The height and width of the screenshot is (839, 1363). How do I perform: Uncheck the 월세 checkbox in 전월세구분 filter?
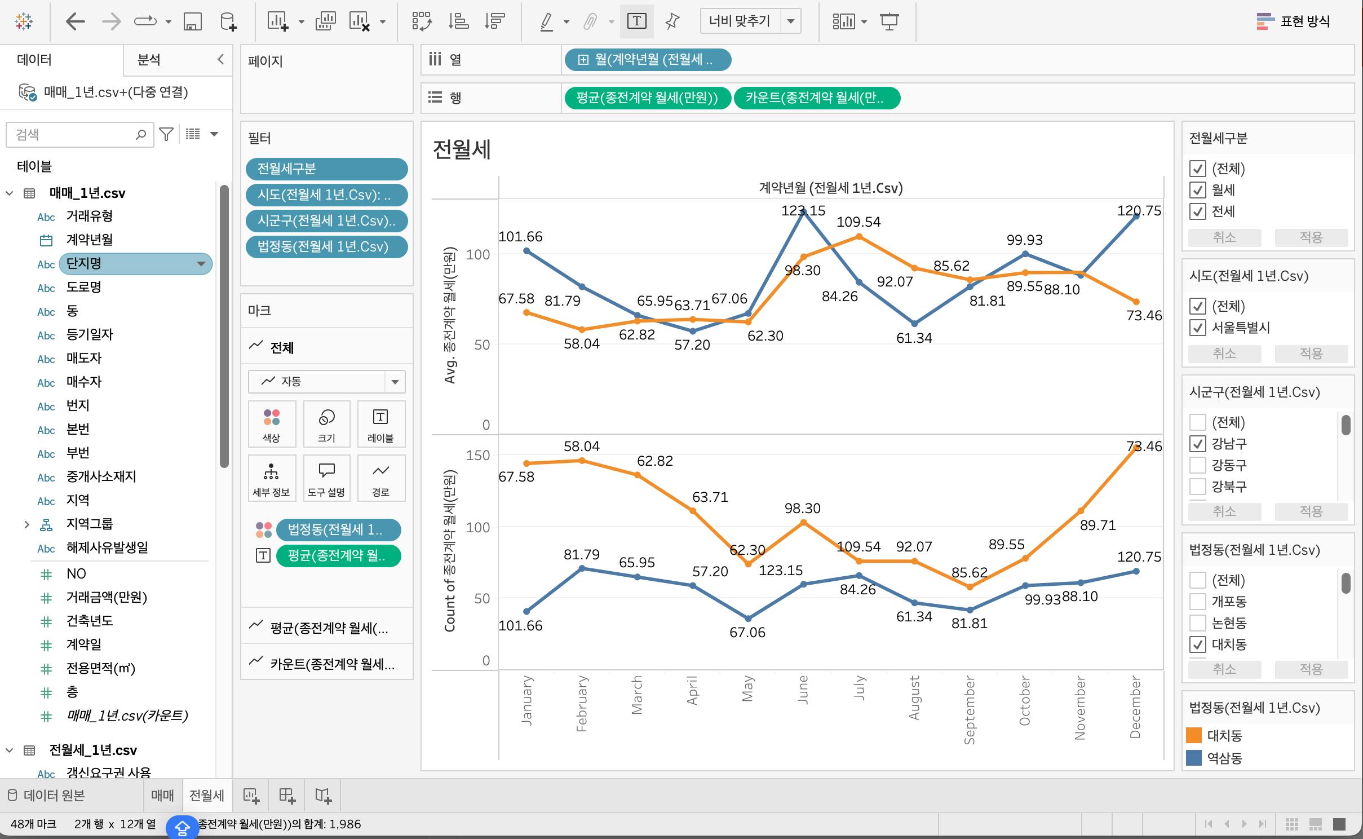pos(1197,190)
